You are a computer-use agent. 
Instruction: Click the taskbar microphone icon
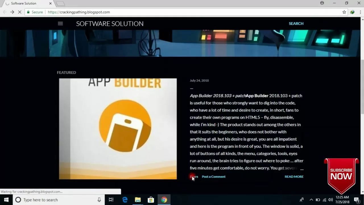point(99,200)
